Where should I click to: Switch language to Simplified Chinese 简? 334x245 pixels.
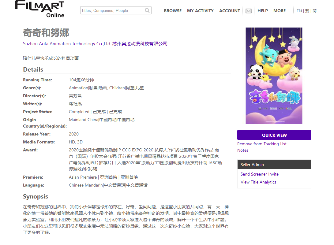point(314,11)
